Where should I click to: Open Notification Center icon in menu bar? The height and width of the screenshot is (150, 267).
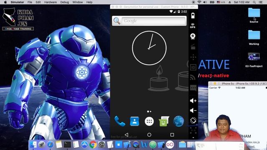pos(261,2)
